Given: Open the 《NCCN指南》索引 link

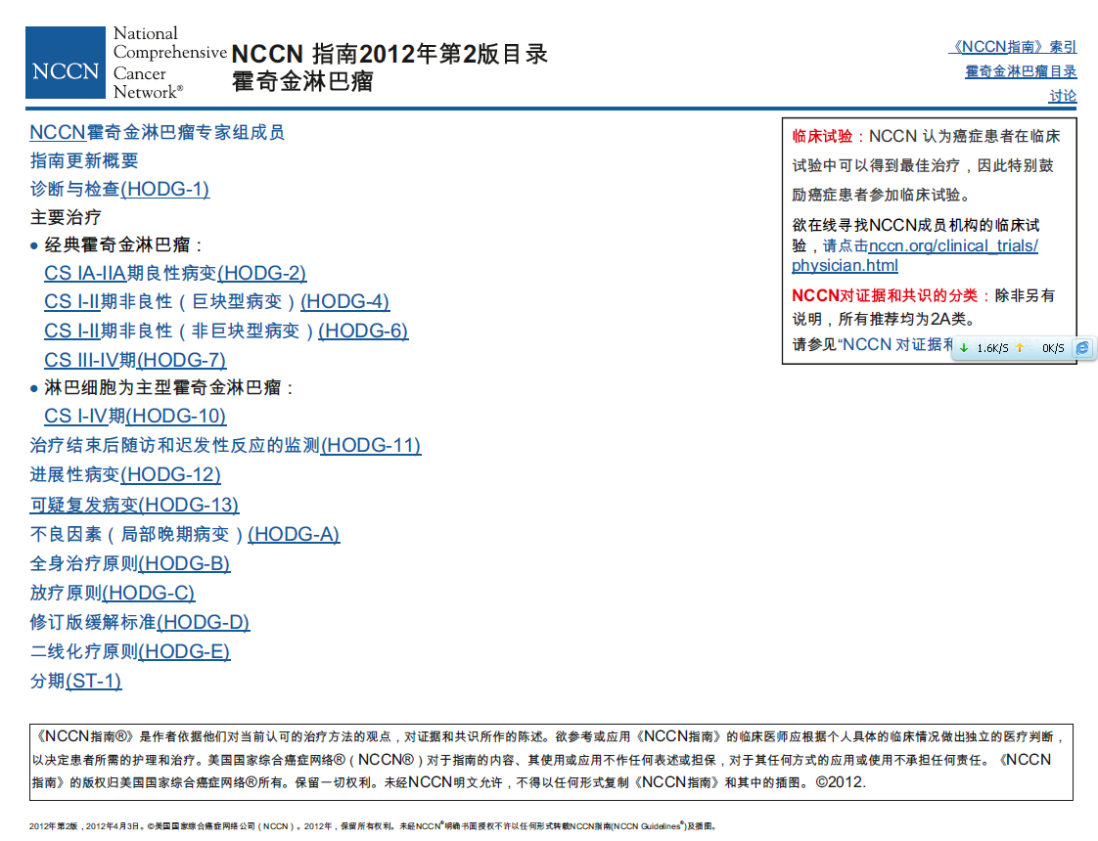Looking at the screenshot, I should 1013,47.
